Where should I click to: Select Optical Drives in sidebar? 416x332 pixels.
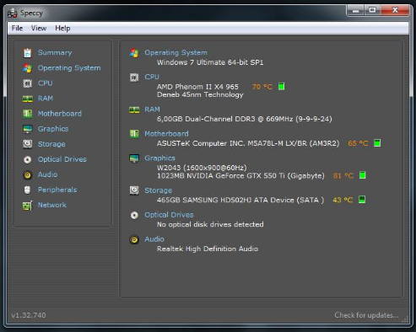point(62,159)
